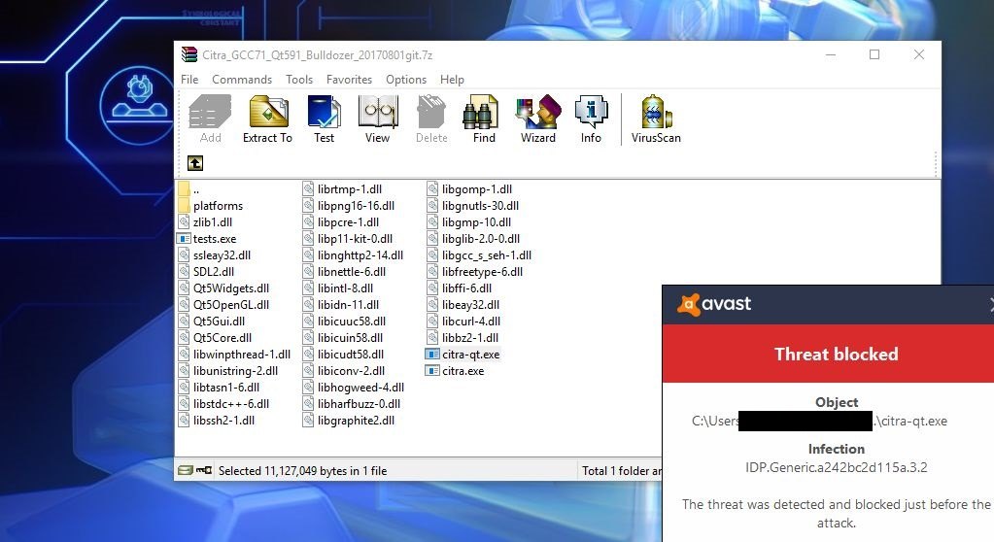This screenshot has width=994, height=542.
Task: Open the Tools menu
Action: (x=299, y=80)
